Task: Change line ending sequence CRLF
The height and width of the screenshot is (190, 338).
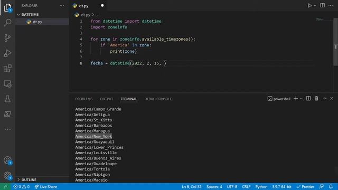Action: 246,186
